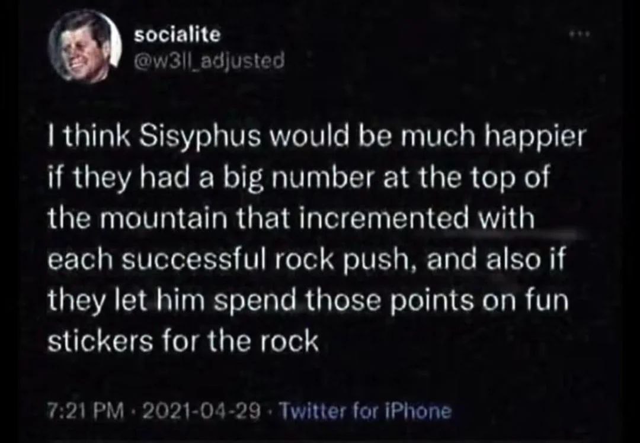The width and height of the screenshot is (640, 443).
Task: Open the @w3ll_adjusted handle profile link
Action: coord(209,60)
